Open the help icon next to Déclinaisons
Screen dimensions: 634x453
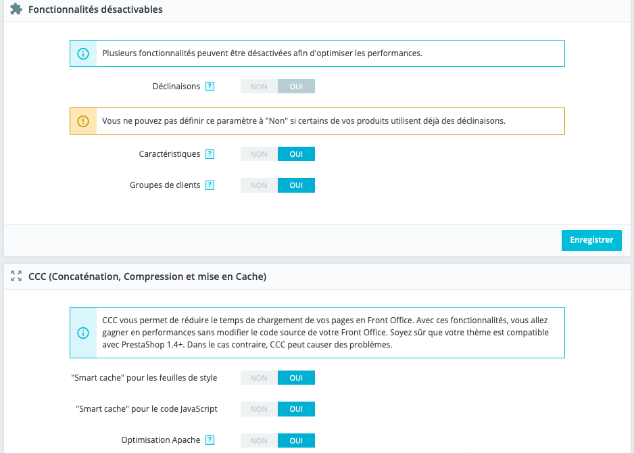[210, 87]
